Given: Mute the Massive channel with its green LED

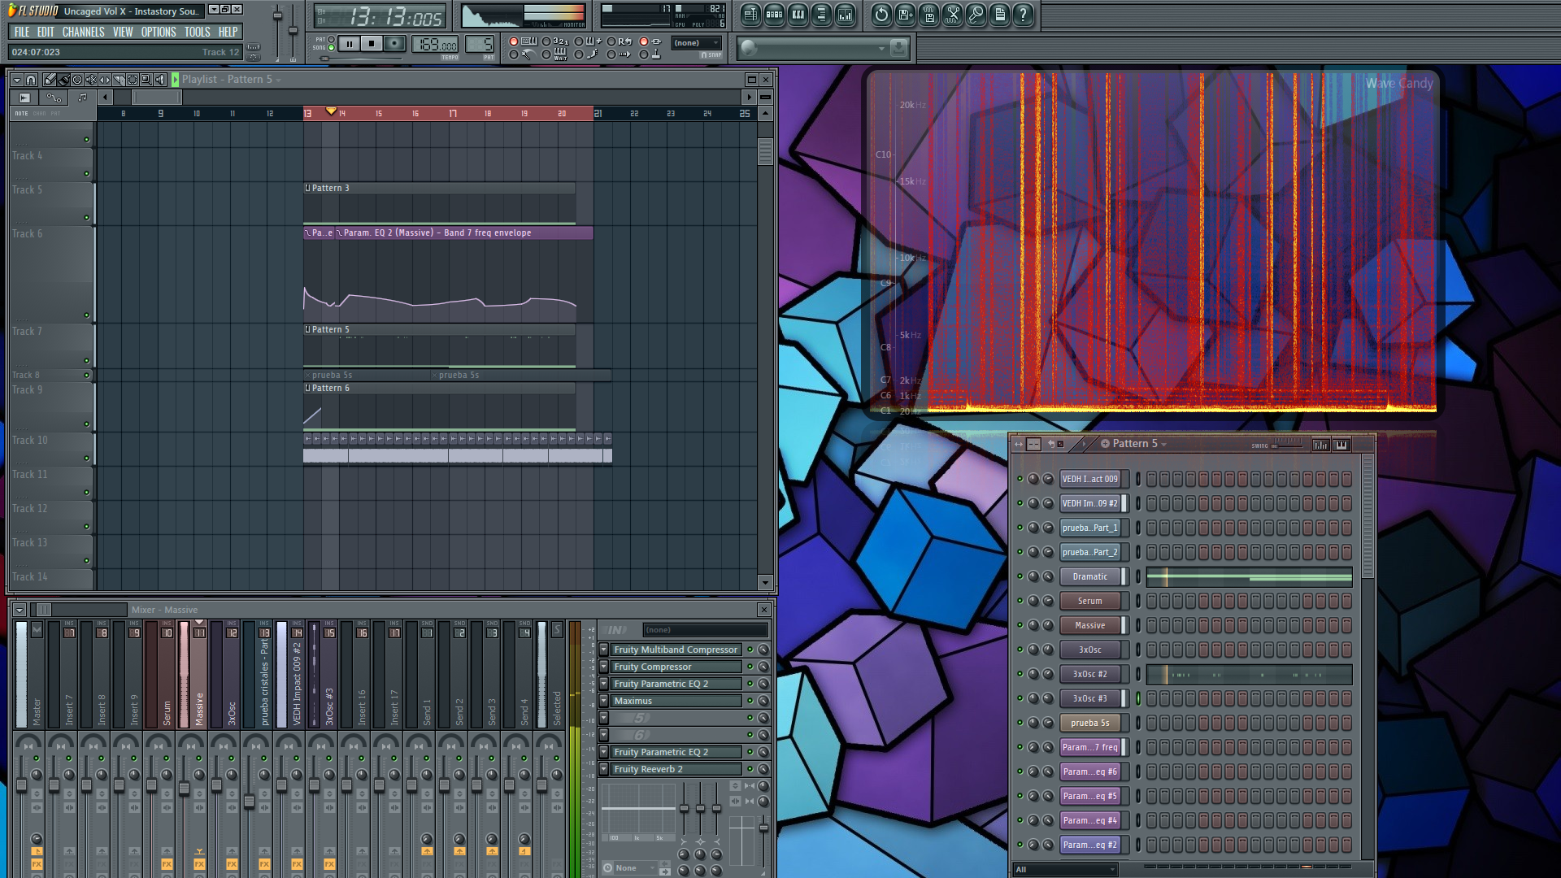Looking at the screenshot, I should pyautogui.click(x=1020, y=625).
